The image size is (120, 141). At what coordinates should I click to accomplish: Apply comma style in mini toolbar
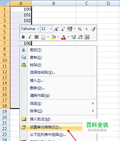tap(86, 29)
